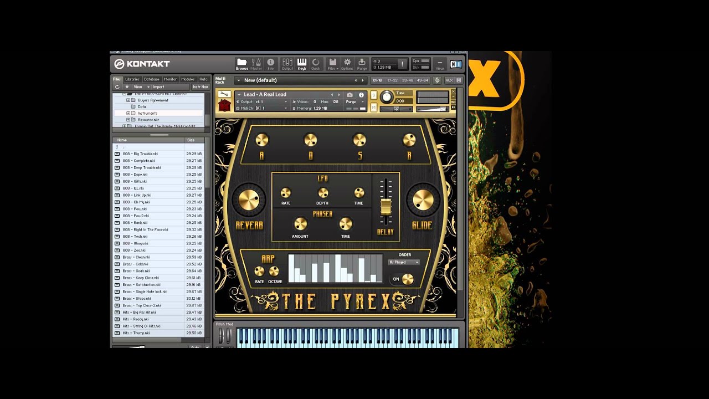The image size is (709, 399).
Task: Switch to the Database tab
Action: point(151,79)
